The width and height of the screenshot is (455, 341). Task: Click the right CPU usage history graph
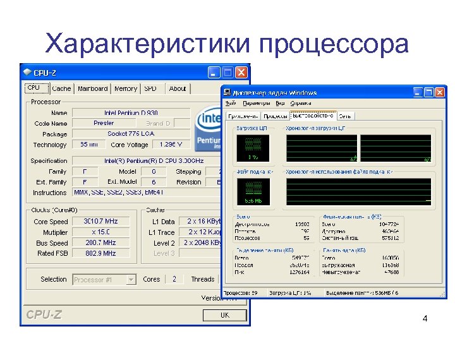396,148
